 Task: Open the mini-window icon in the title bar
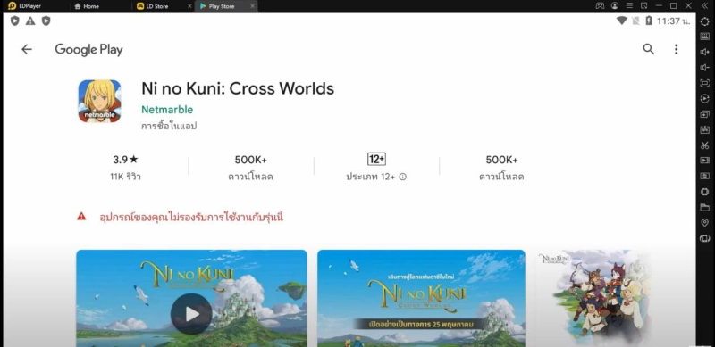click(643, 6)
